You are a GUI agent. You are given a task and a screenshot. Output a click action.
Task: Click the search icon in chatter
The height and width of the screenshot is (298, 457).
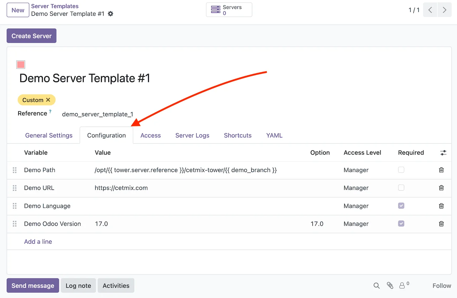pyautogui.click(x=376, y=286)
